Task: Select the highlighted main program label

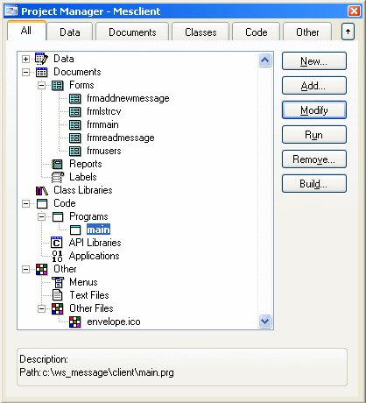Action: tap(98, 230)
